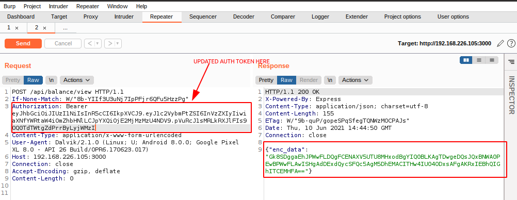
Task: Click the edit target pencil icon
Action: [x=500, y=43]
